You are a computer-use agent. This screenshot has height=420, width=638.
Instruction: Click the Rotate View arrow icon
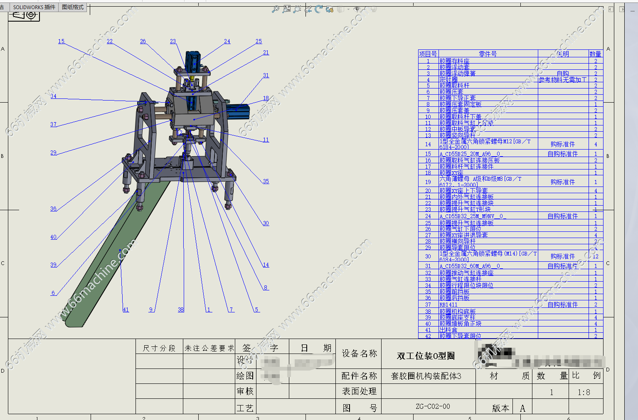click(x=319, y=9)
